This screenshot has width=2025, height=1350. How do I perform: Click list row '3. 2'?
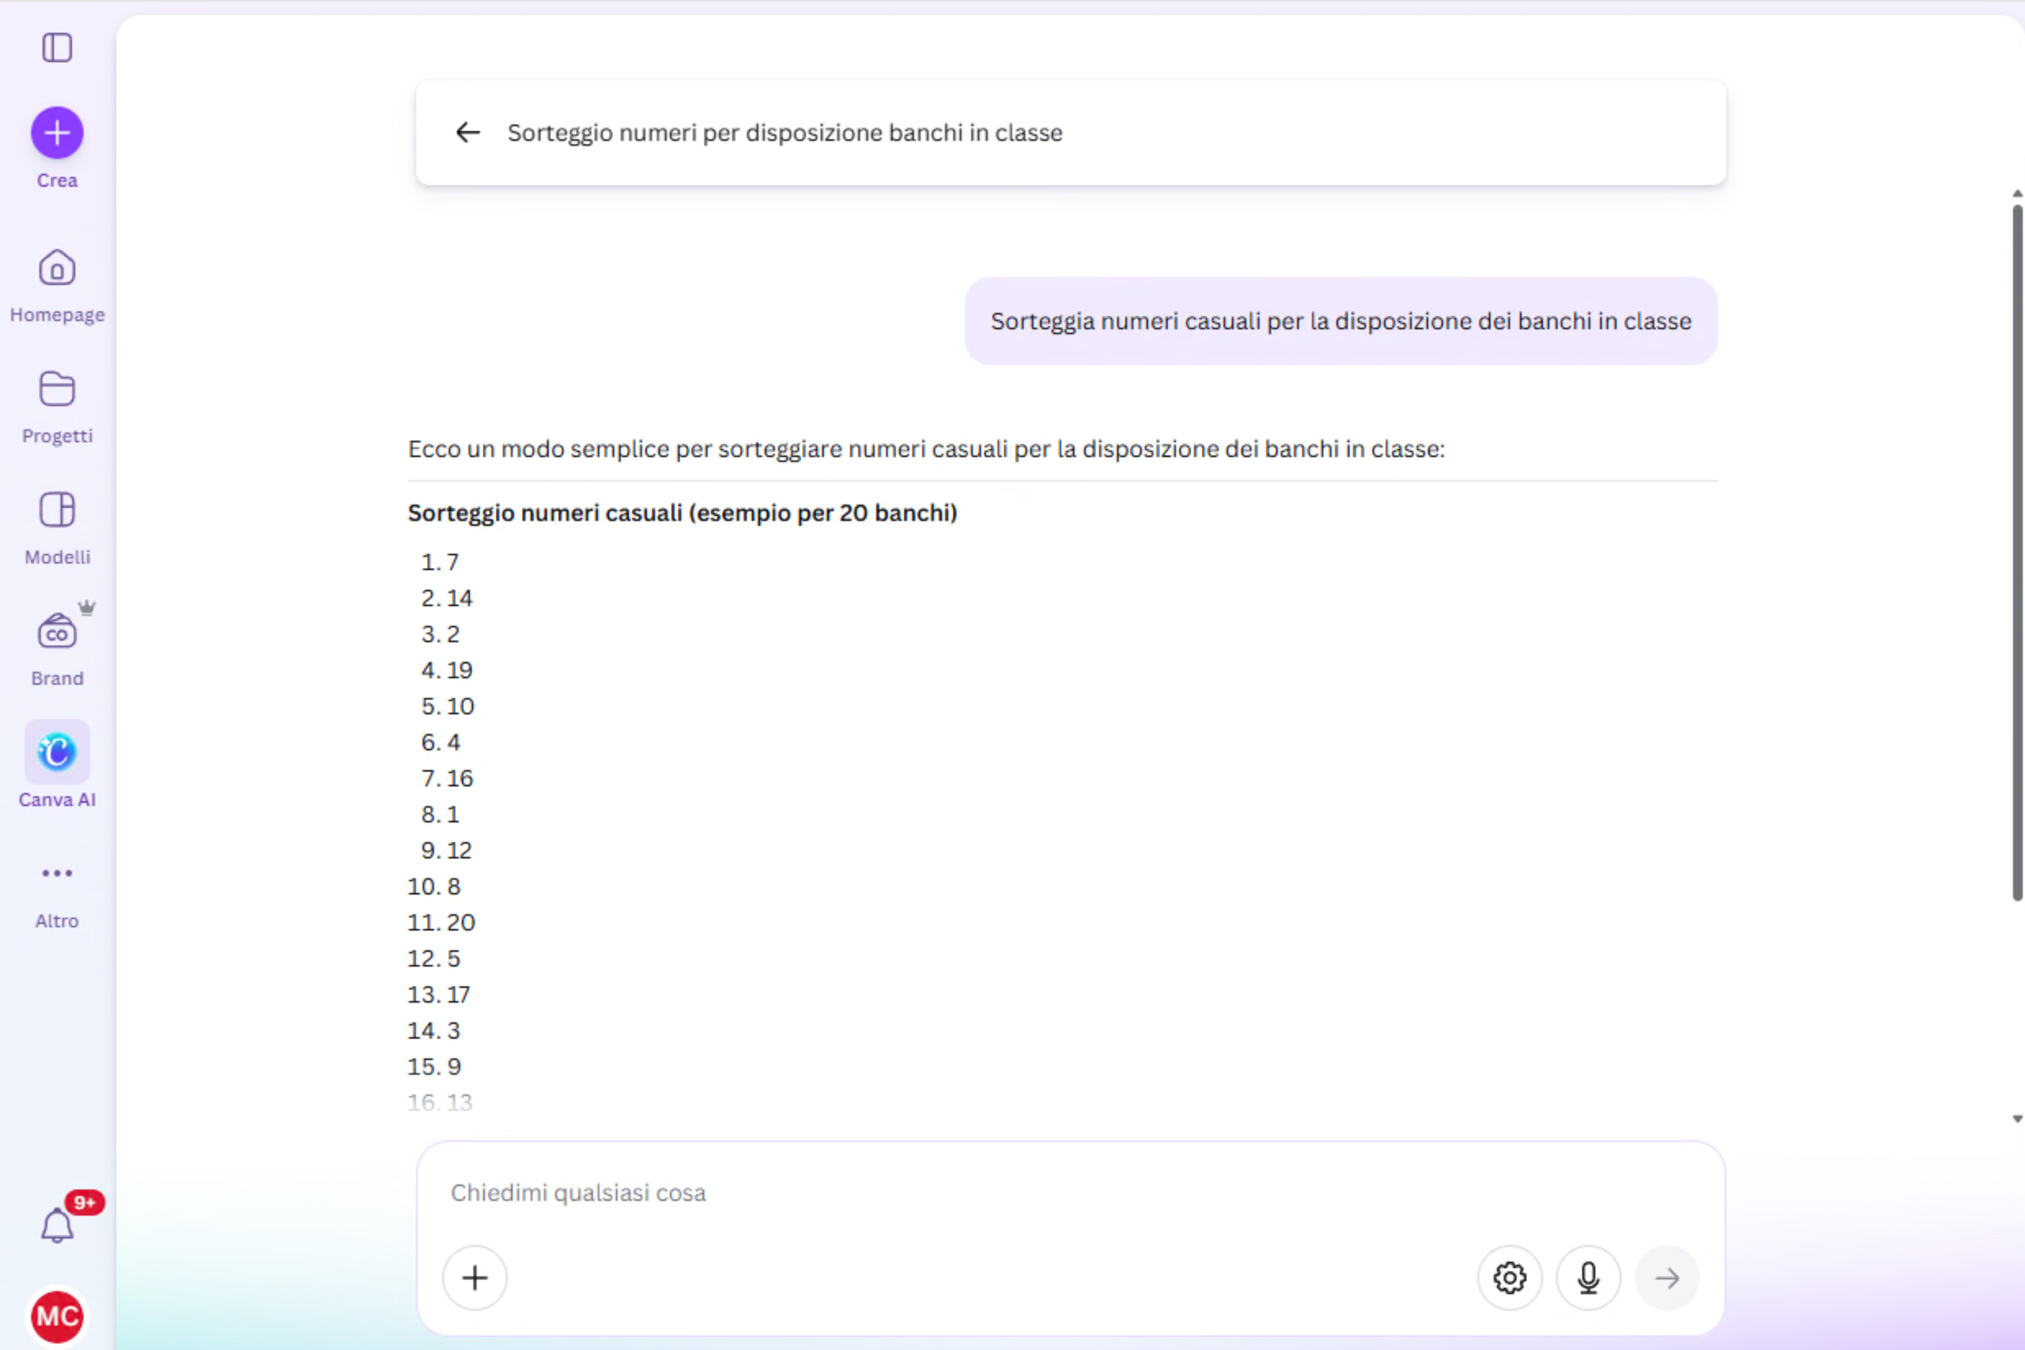(440, 634)
